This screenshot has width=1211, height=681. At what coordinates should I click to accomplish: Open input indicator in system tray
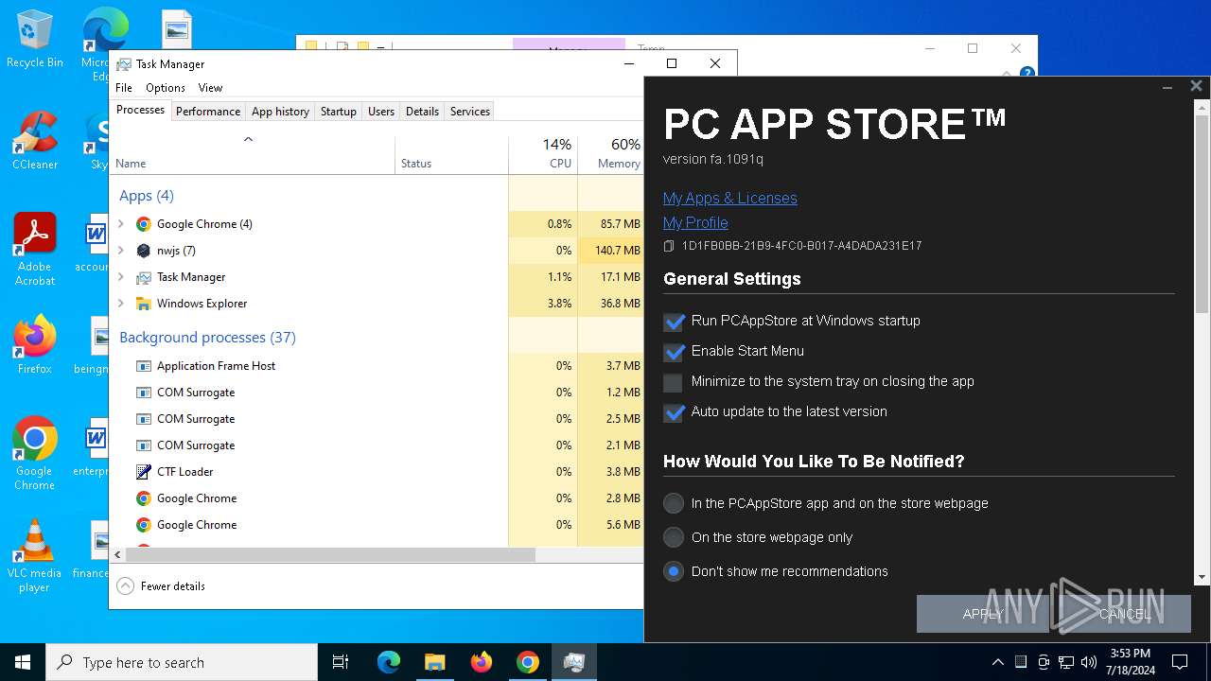[x=1021, y=662]
